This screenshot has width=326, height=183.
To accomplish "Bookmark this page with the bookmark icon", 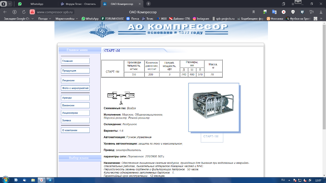I will 253,12.
